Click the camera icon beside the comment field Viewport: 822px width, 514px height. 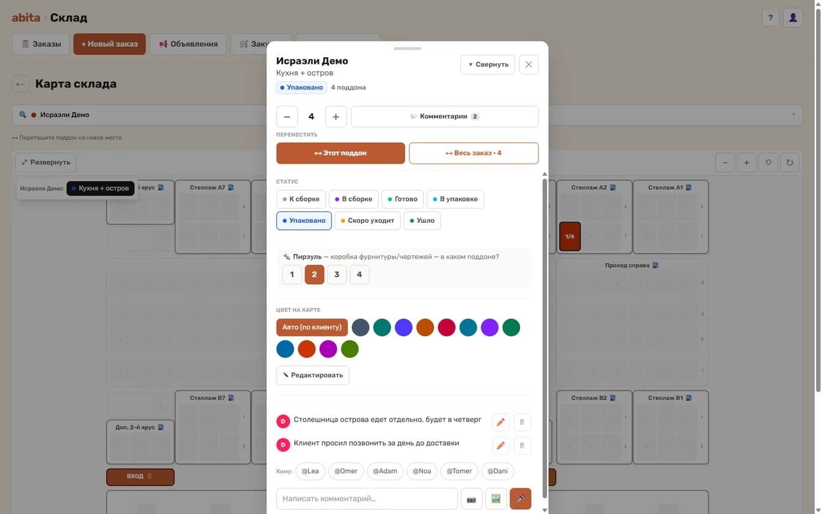[x=471, y=499]
